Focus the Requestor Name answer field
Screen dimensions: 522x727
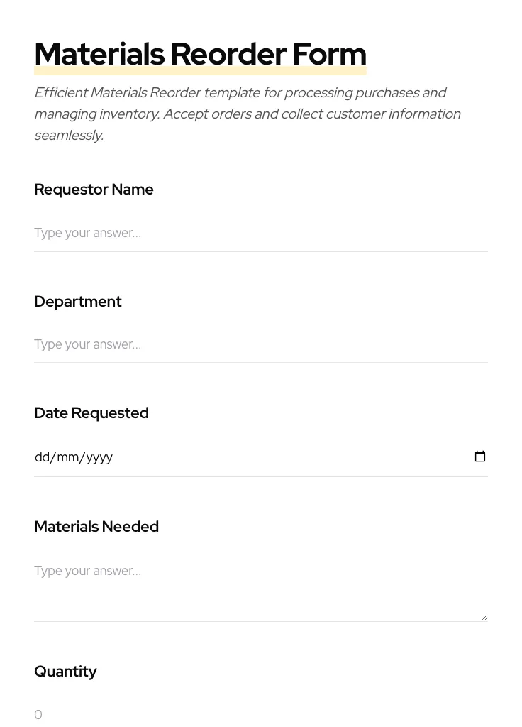click(260, 233)
